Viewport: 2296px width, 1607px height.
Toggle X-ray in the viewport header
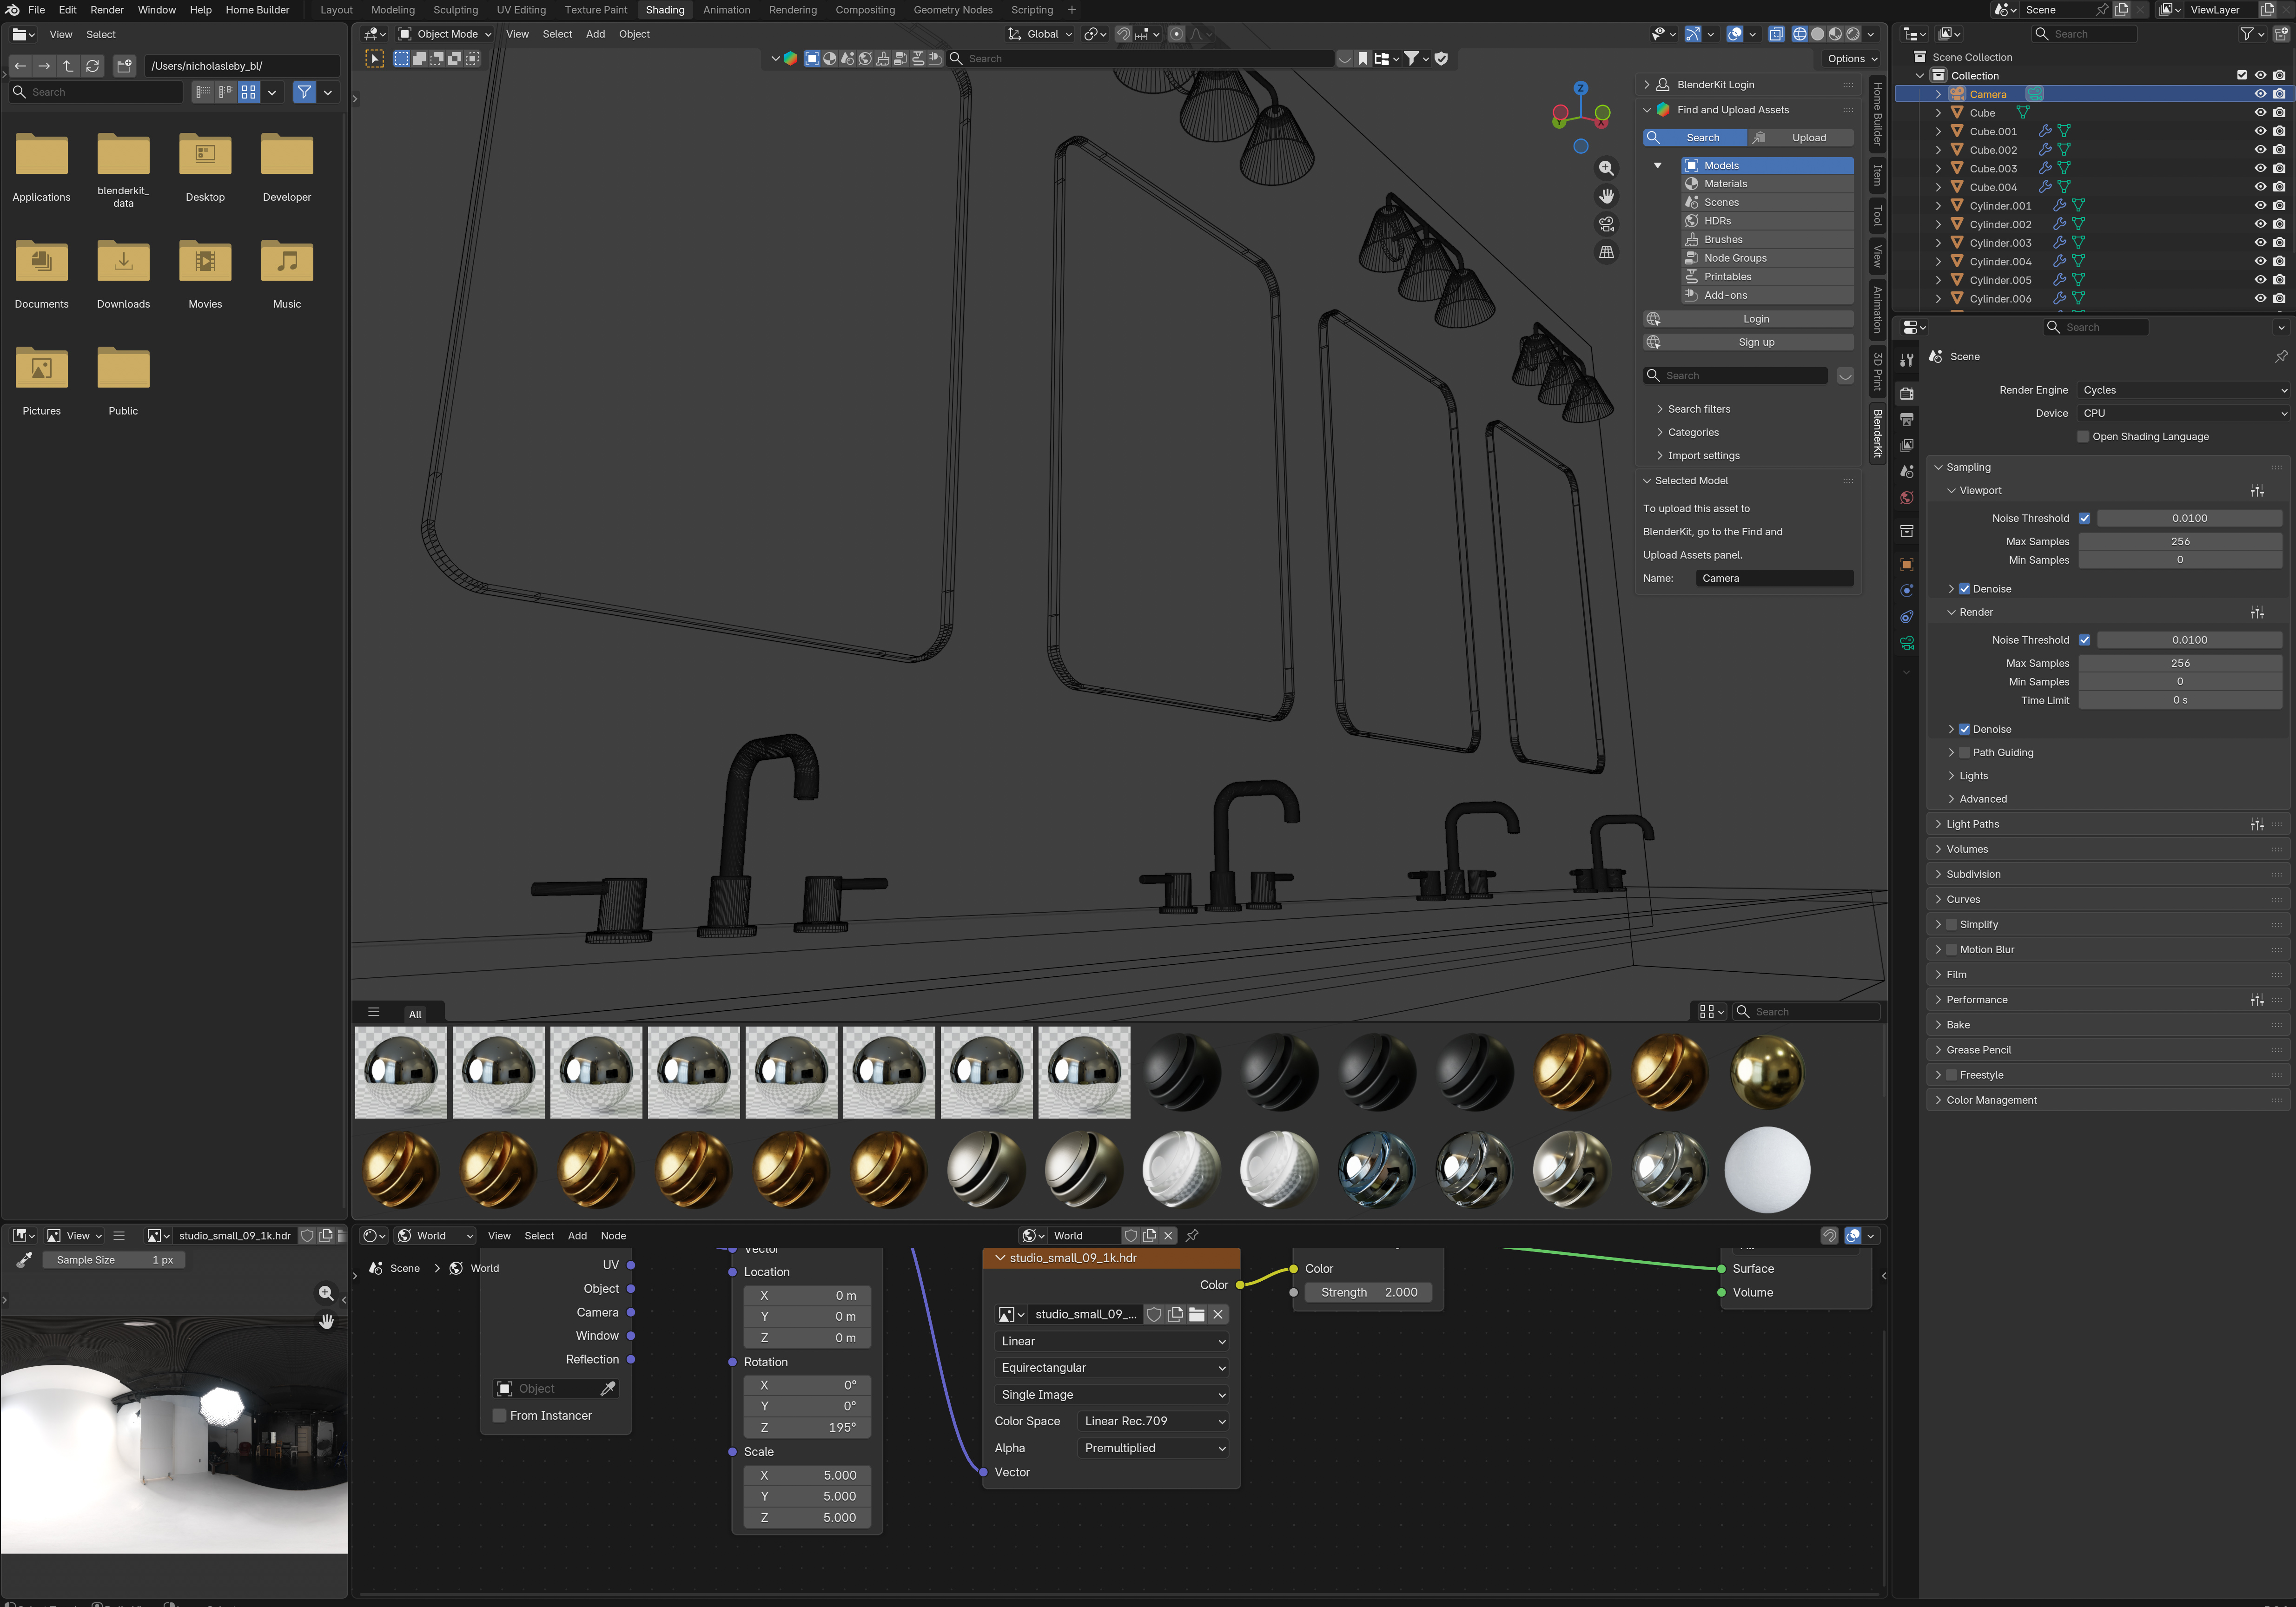click(1776, 34)
